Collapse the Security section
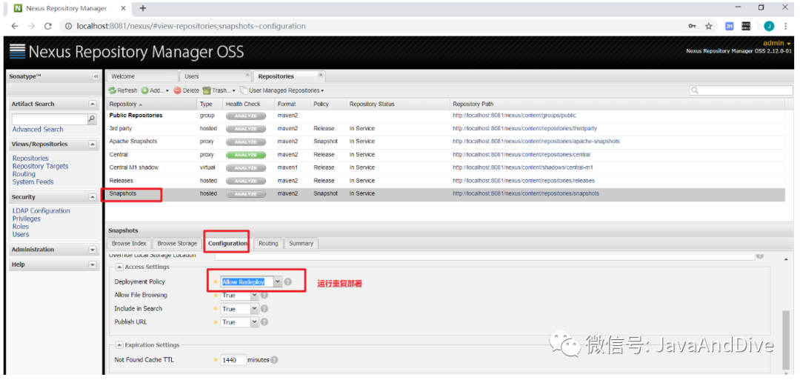Screen dimensions: 800x380 click(93, 197)
